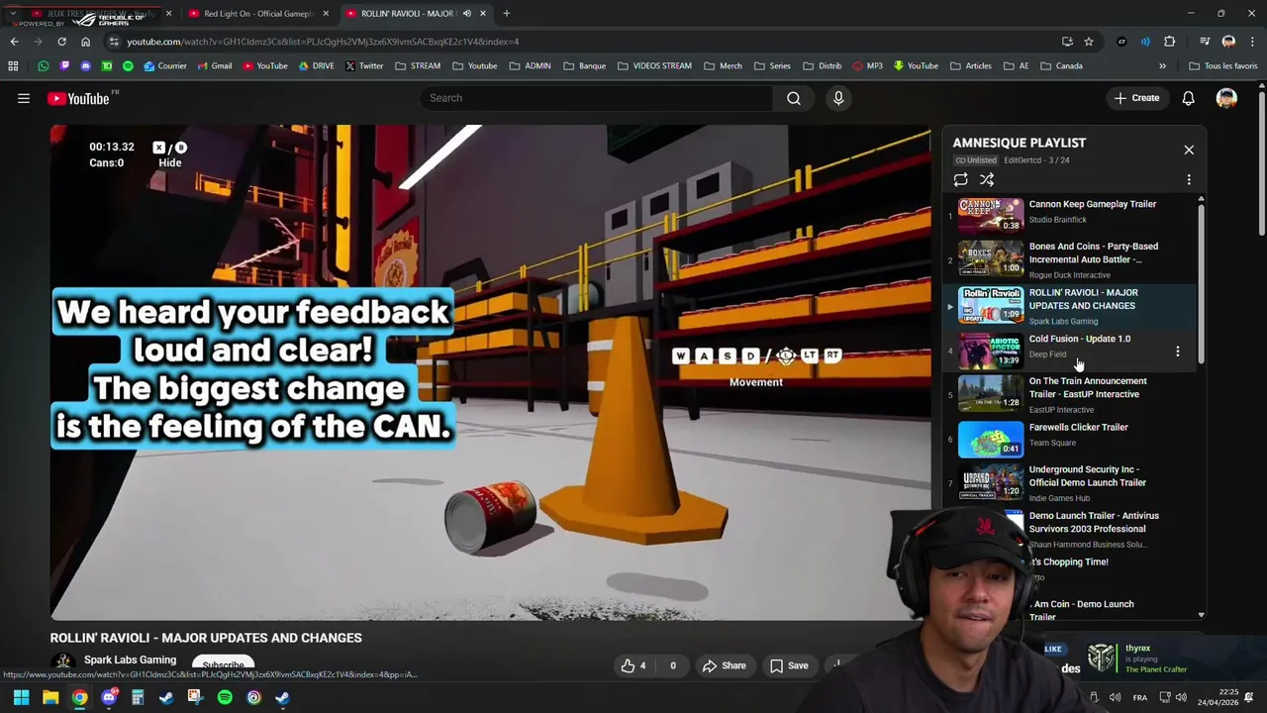
Task: Open Courrier bookmark
Action: tap(165, 66)
